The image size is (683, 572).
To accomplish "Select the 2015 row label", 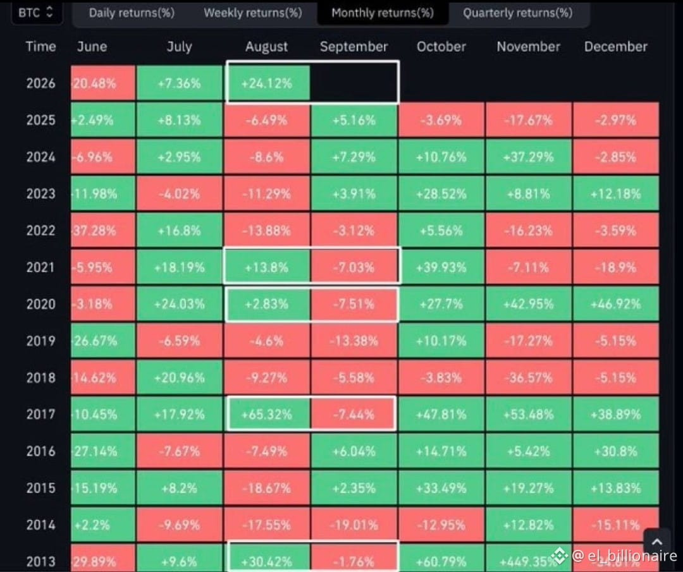I will (41, 488).
